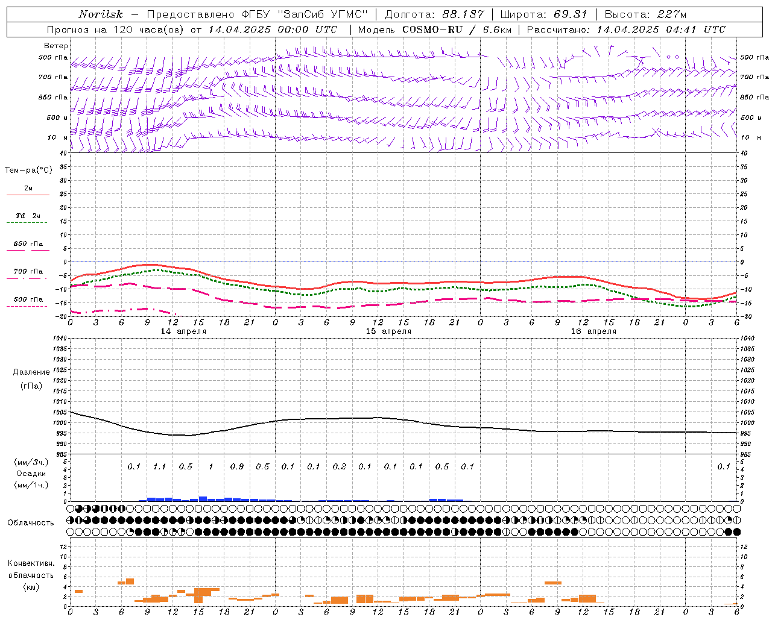772x617 pixels.
Task: Click the "16 апреля" date label
Action: tap(593, 331)
